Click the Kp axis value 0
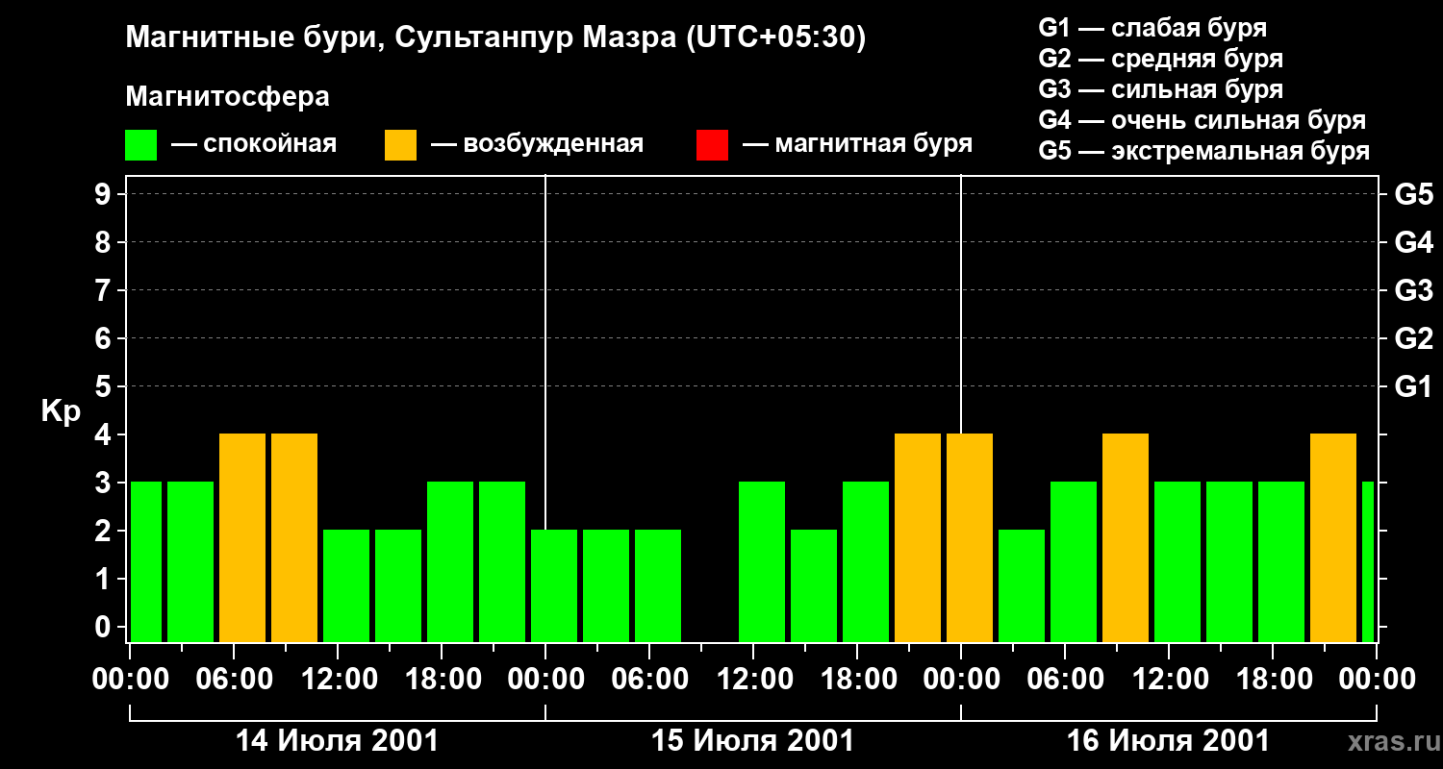The height and width of the screenshot is (769, 1443). [x=105, y=627]
